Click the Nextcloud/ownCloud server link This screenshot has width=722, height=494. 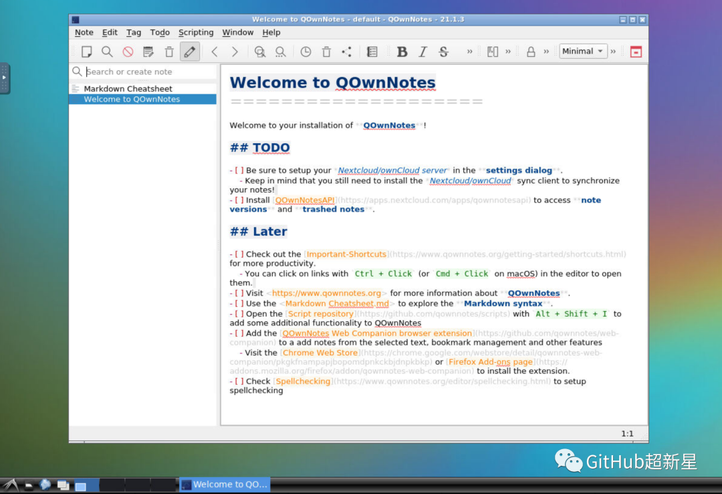[x=392, y=170]
